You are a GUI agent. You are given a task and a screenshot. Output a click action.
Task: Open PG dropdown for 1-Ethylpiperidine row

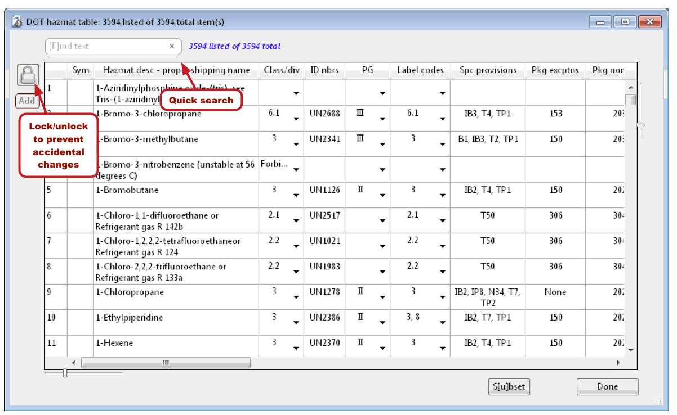click(382, 322)
